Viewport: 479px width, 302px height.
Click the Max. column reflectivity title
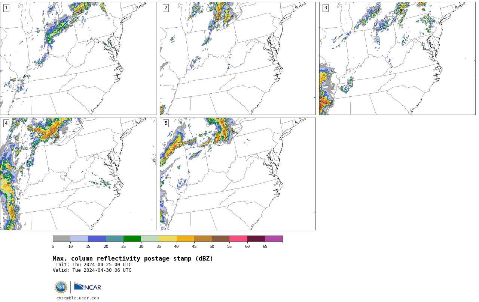(133, 259)
